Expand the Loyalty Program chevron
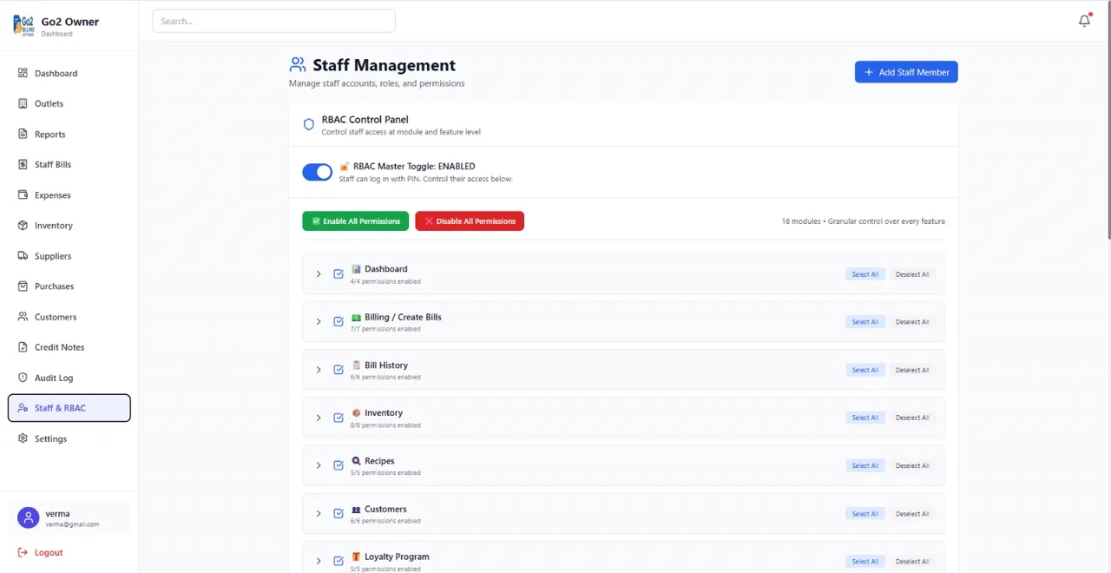1111x573 pixels. click(x=319, y=562)
